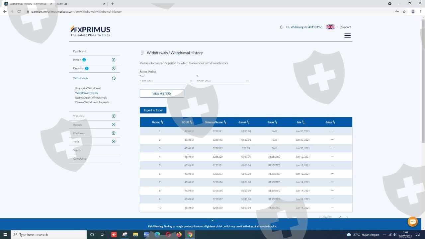Open the From date calendar icon
The height and width of the screenshot is (239, 425).
coord(191,81)
